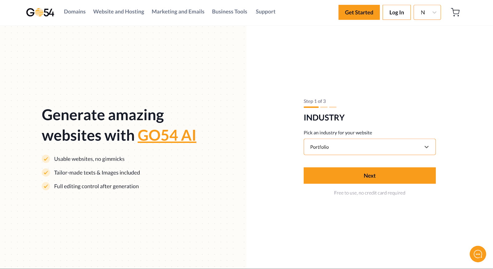Open the Support menu

coord(265,12)
